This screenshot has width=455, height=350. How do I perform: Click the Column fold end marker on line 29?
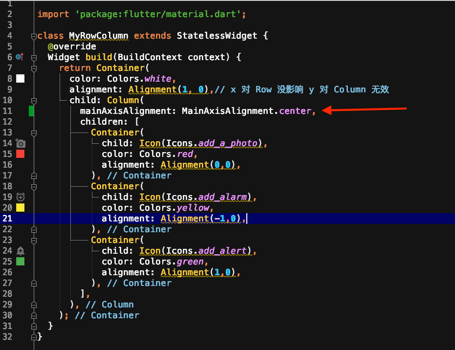coord(34,305)
